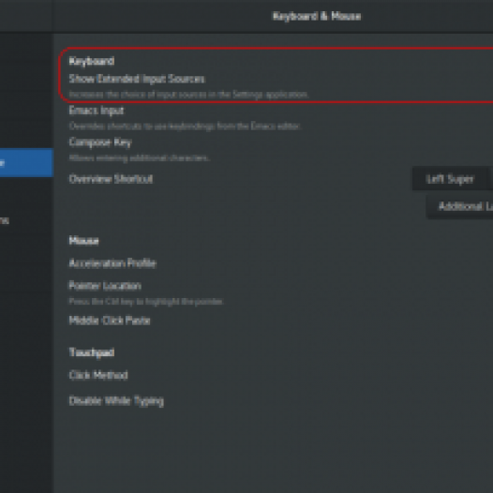Click the additional characters description under Compose Key
This screenshot has width=493, height=493.
pyautogui.click(x=140, y=157)
